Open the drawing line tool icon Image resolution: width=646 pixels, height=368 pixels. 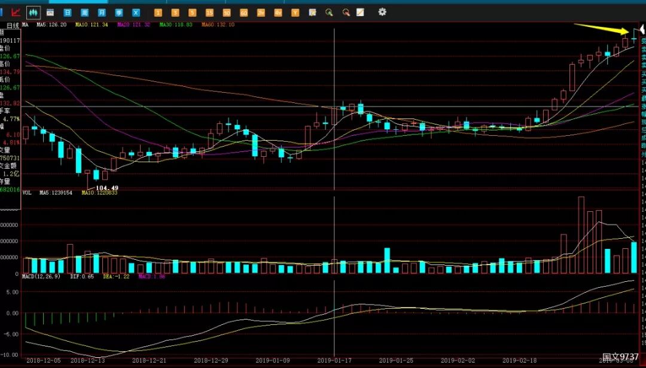(x=361, y=13)
